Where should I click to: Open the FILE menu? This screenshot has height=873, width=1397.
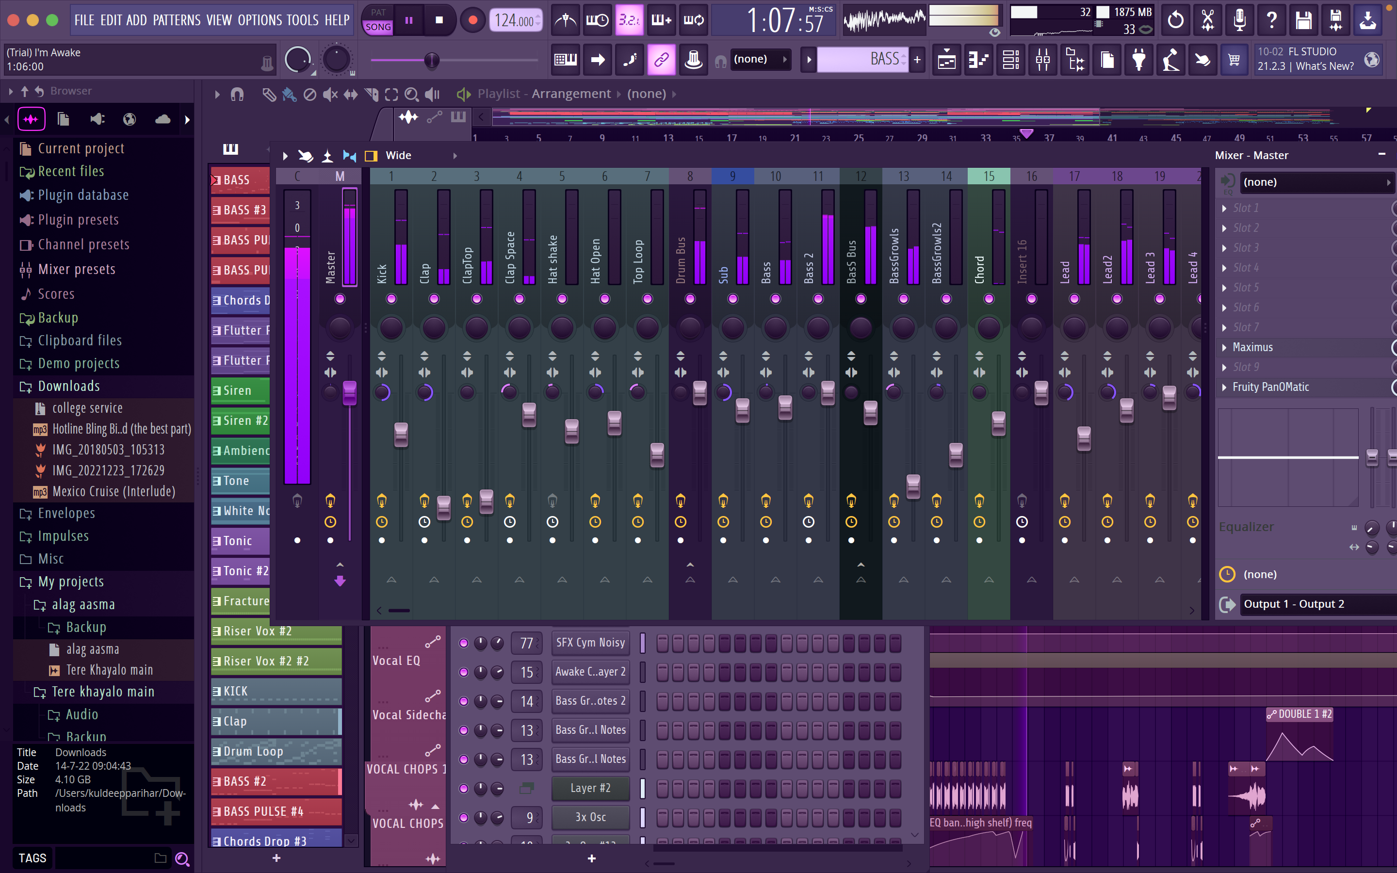point(84,20)
